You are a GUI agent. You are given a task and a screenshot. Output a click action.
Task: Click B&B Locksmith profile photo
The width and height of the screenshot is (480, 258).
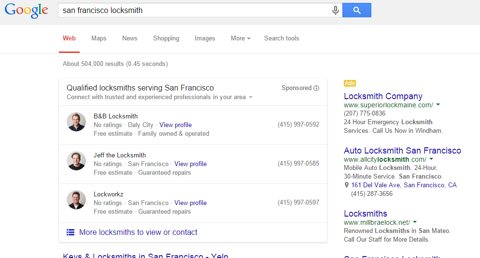[x=76, y=122]
